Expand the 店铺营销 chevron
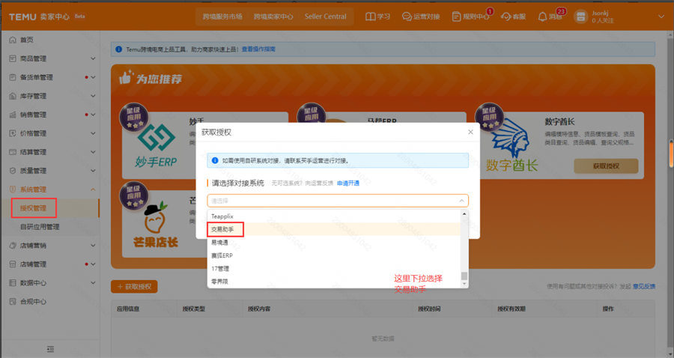Screen dimensions: 674x358 93,246
